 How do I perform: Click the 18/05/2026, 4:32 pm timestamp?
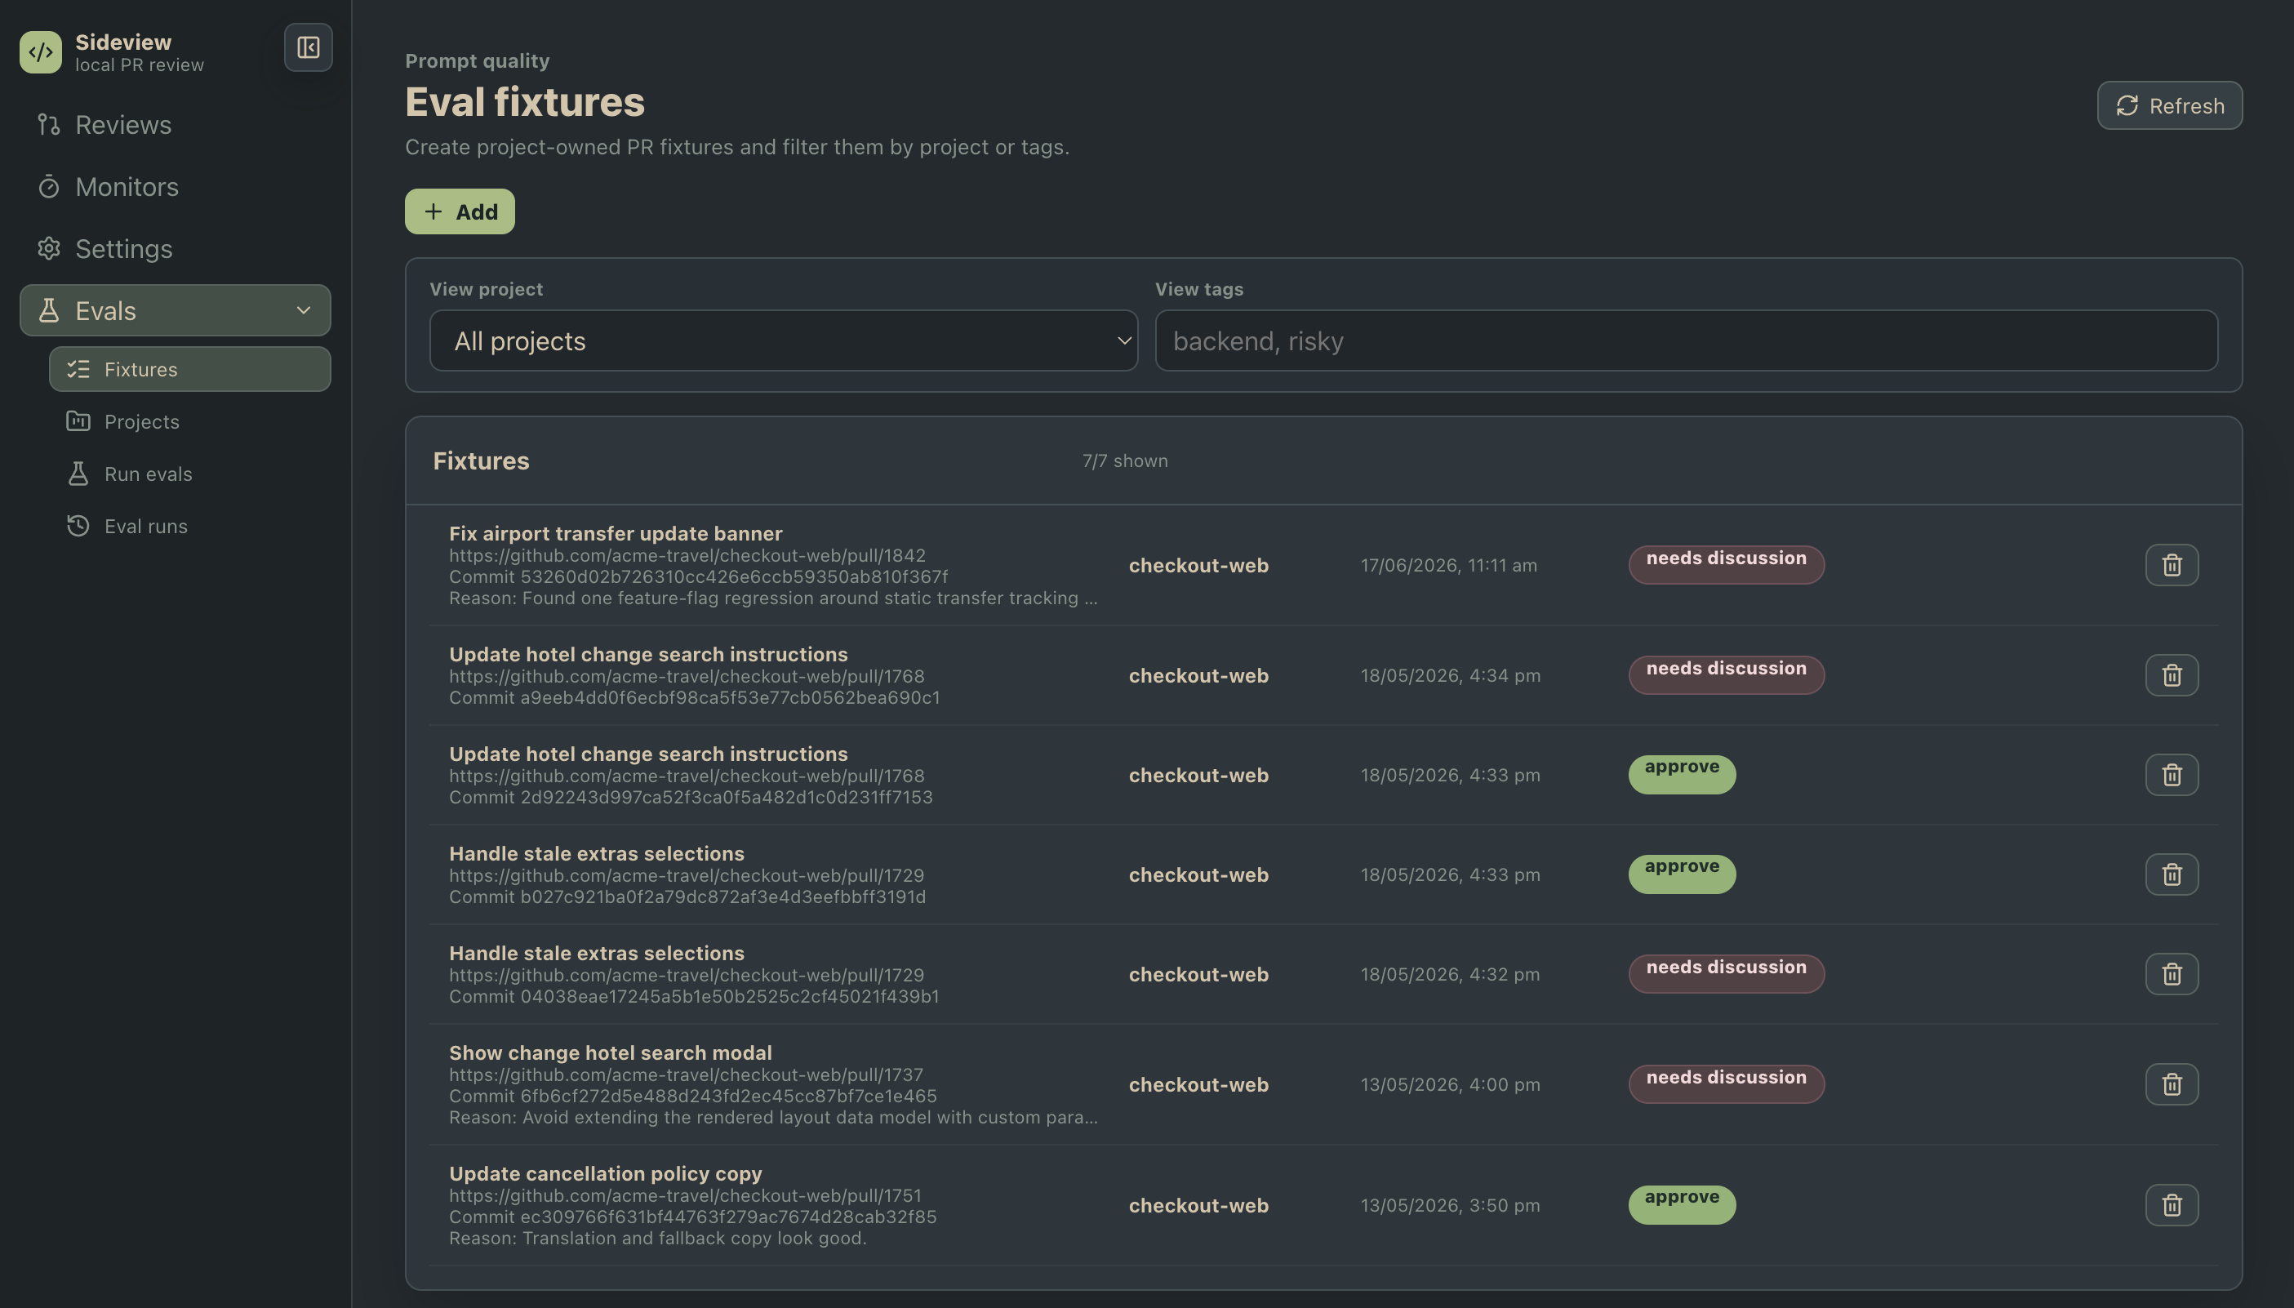click(x=1450, y=975)
